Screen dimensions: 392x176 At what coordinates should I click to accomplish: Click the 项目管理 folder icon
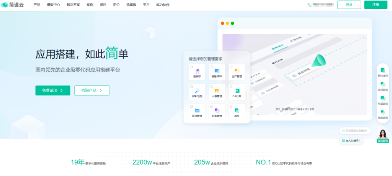pyautogui.click(x=197, y=110)
